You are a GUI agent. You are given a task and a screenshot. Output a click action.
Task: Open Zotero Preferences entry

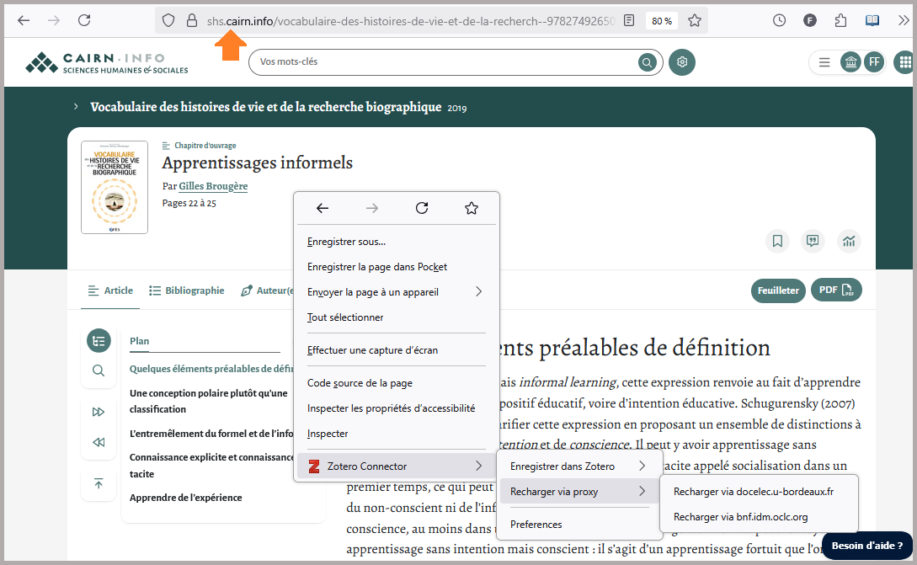click(578, 525)
